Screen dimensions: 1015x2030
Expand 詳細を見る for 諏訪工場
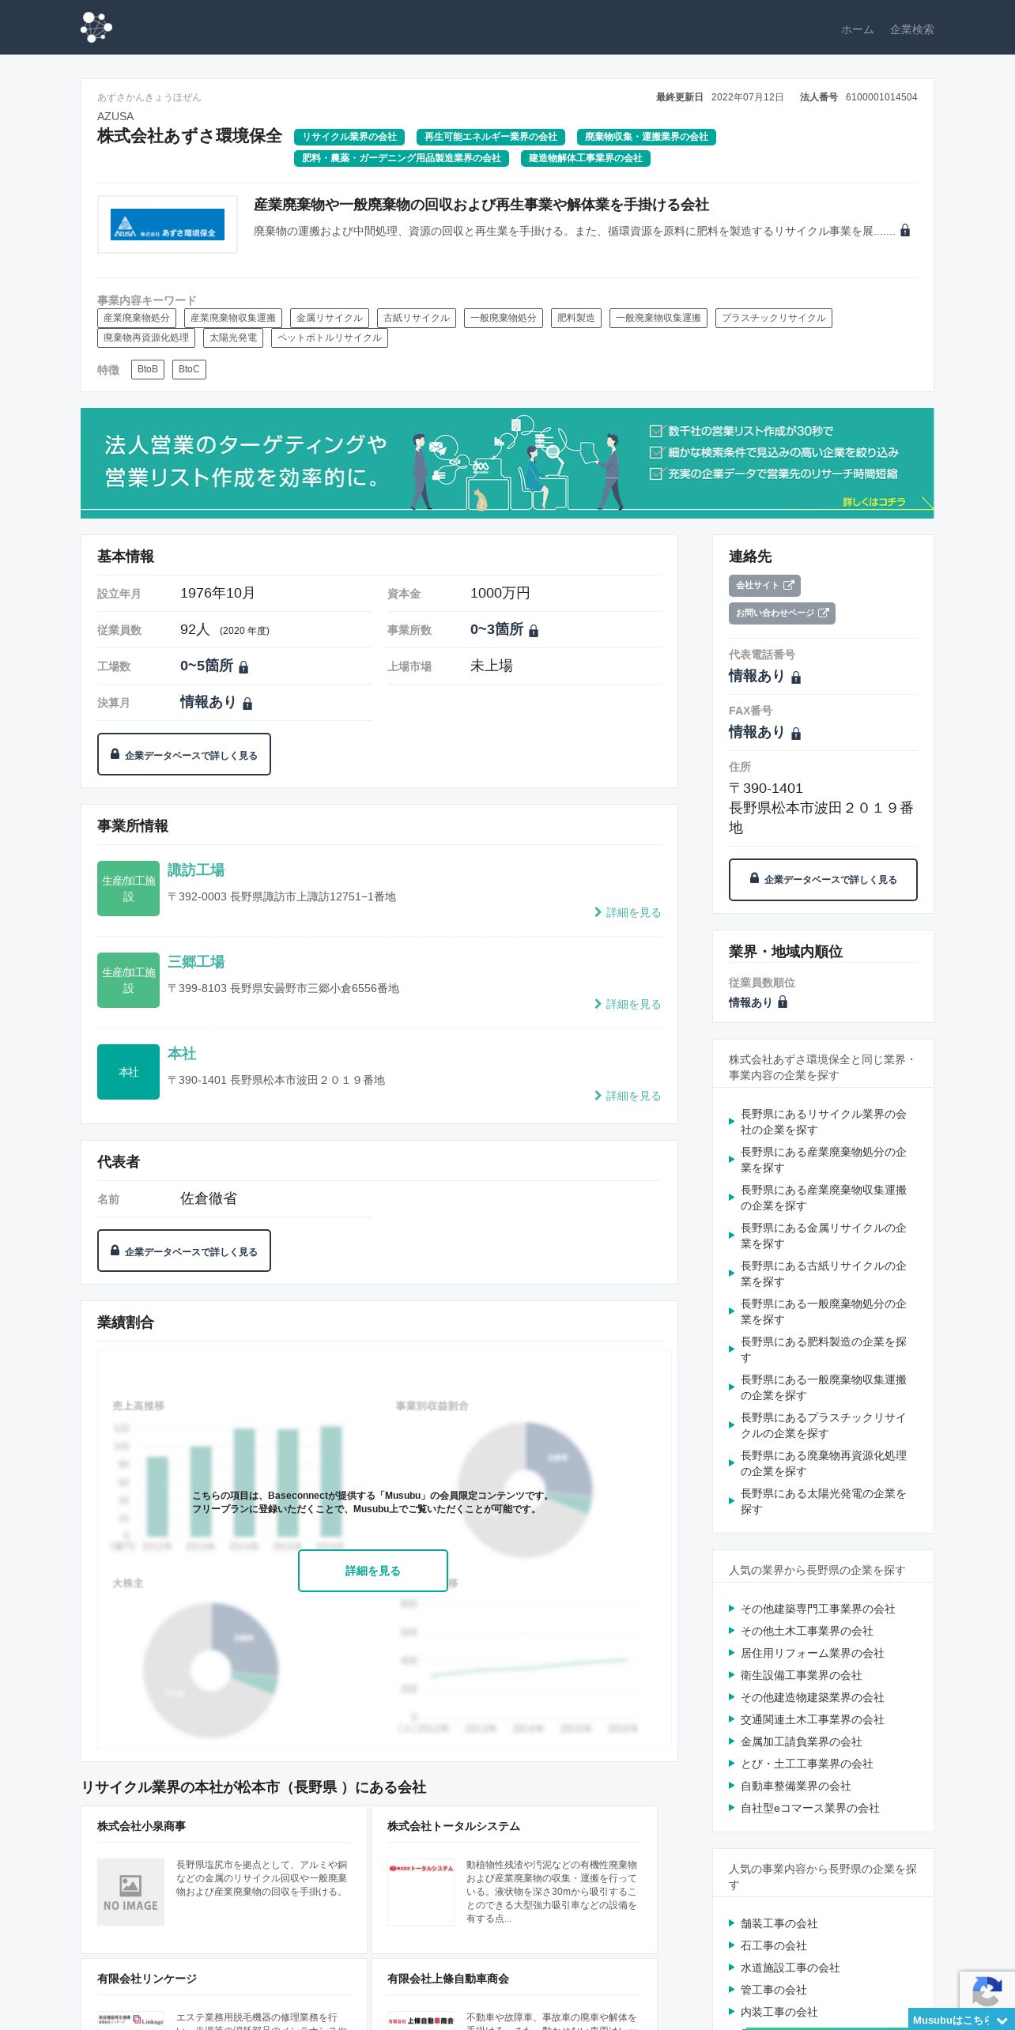point(628,912)
